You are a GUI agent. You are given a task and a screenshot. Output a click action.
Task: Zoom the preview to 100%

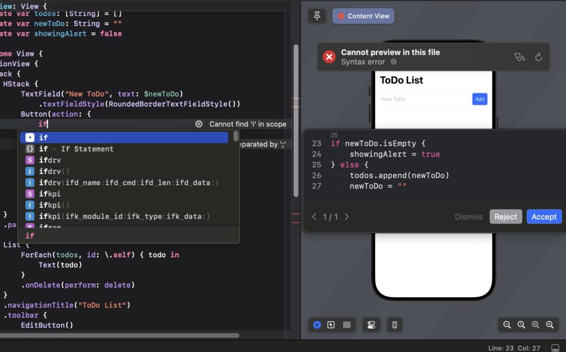click(x=521, y=325)
